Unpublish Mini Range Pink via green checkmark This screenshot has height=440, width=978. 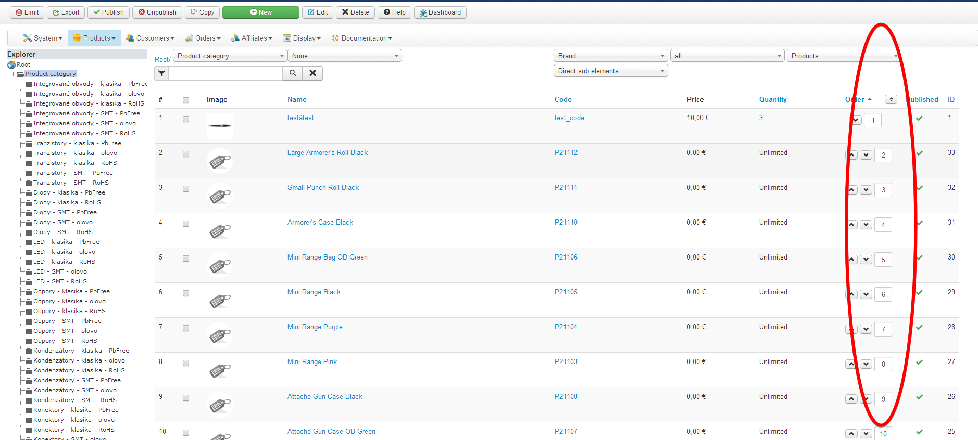[x=920, y=362]
